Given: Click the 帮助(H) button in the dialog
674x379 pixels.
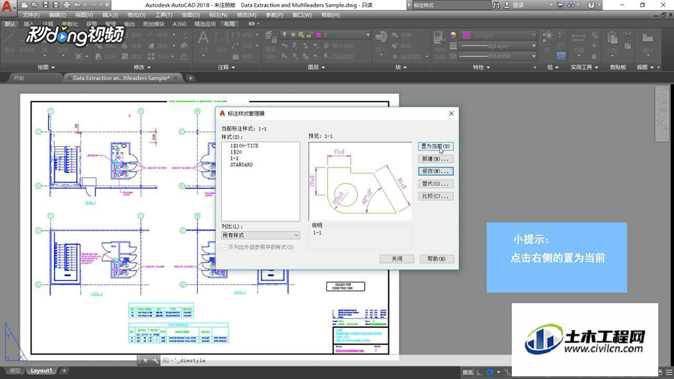Looking at the screenshot, I should coord(437,259).
